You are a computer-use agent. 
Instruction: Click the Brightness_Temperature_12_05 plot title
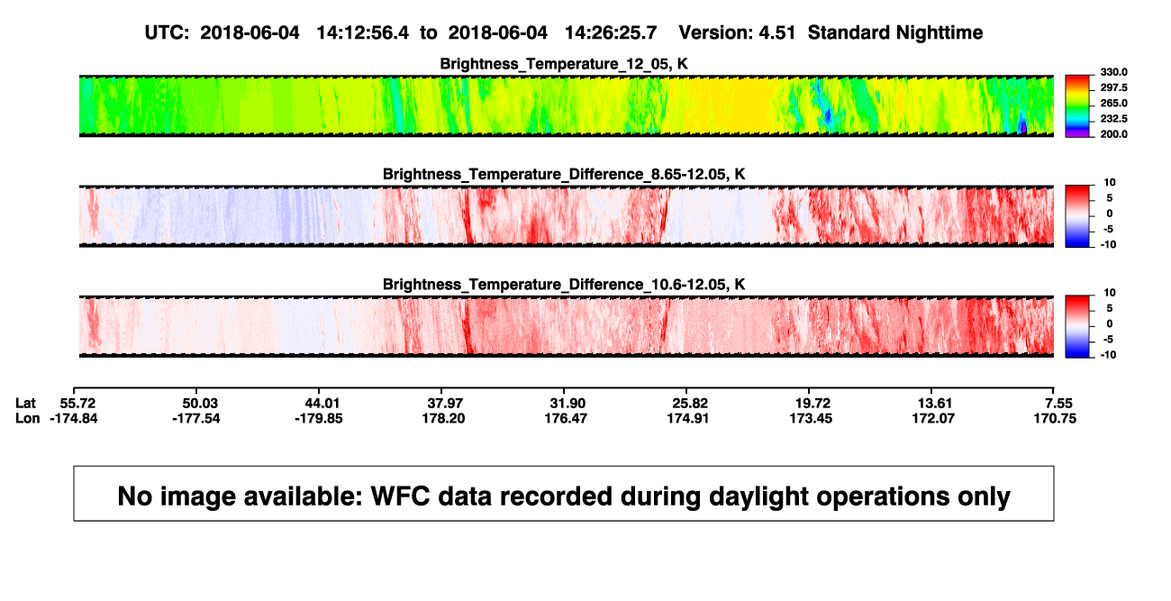[564, 63]
